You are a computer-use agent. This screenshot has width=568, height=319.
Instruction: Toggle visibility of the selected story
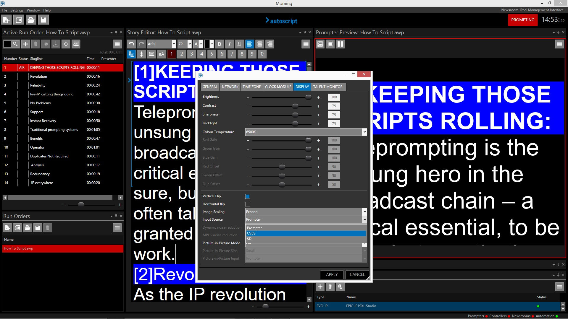46,44
